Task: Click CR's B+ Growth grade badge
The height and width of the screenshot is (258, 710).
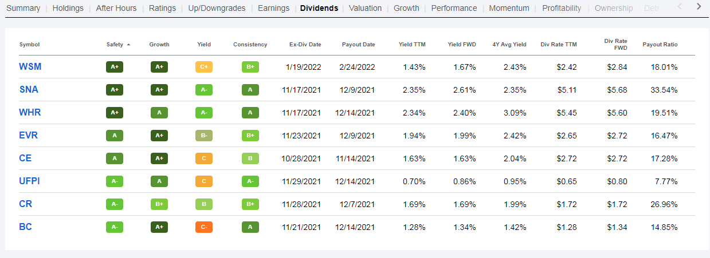Action: click(x=159, y=204)
